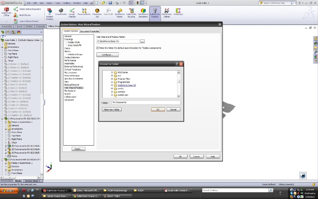Click the Help button in System Options
The width and height of the screenshot is (318, 199).
point(213,157)
